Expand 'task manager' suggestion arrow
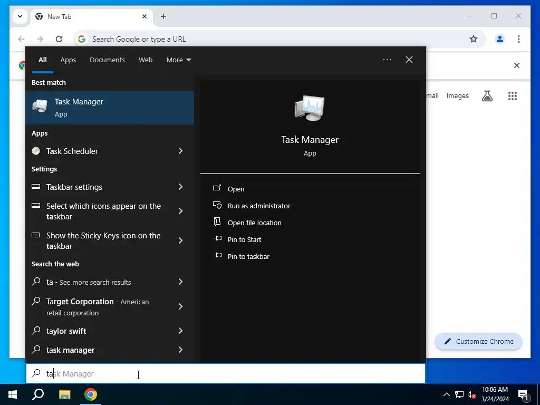 pos(180,350)
